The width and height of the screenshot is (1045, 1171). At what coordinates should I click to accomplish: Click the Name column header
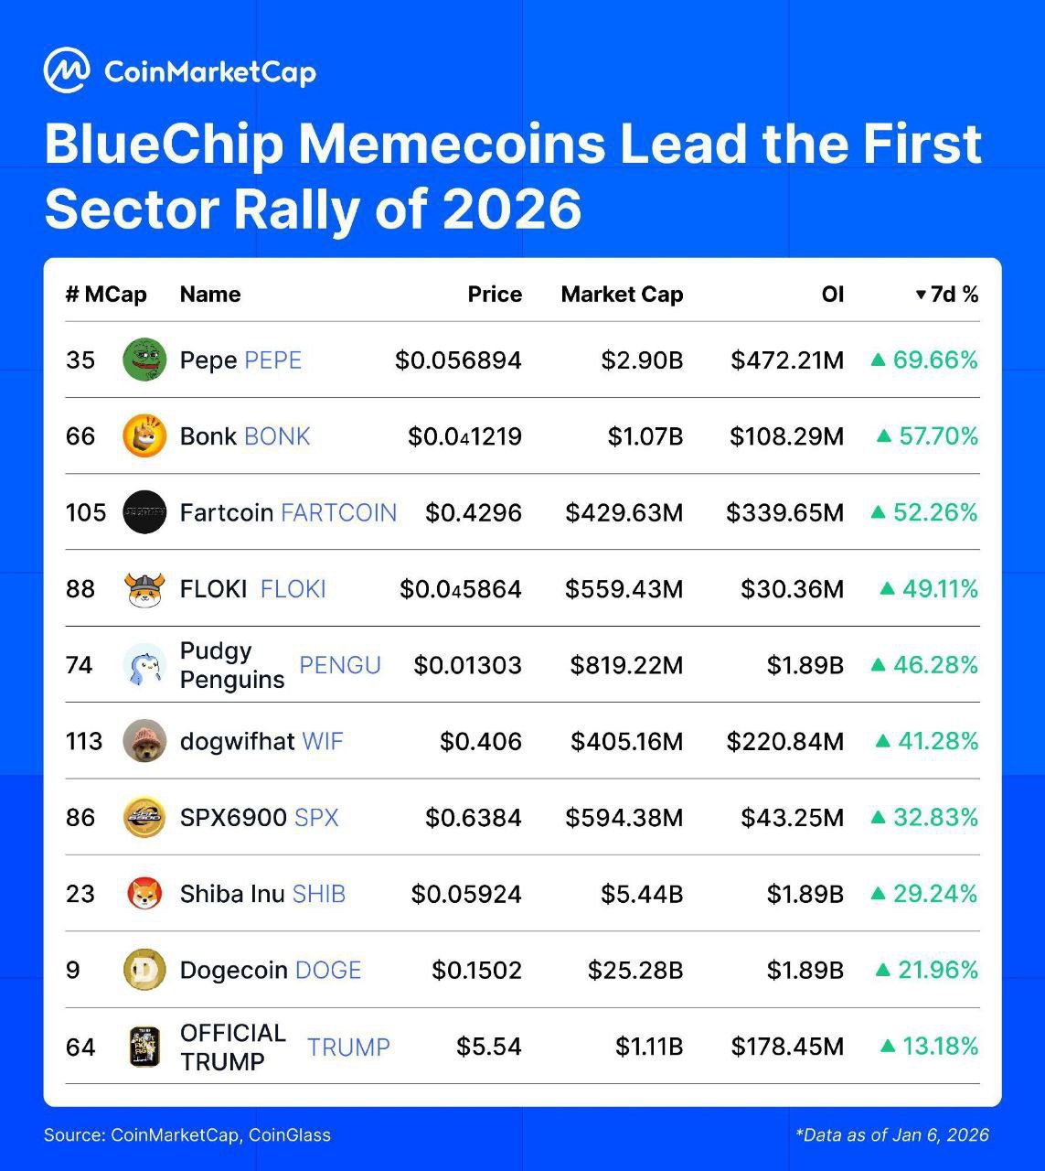(210, 295)
